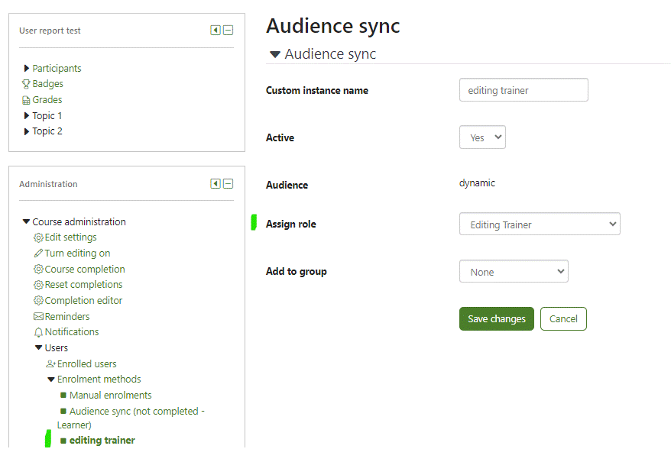Focus the Custom instance name field
Image resolution: width=671 pixels, height=449 pixels.
(524, 90)
